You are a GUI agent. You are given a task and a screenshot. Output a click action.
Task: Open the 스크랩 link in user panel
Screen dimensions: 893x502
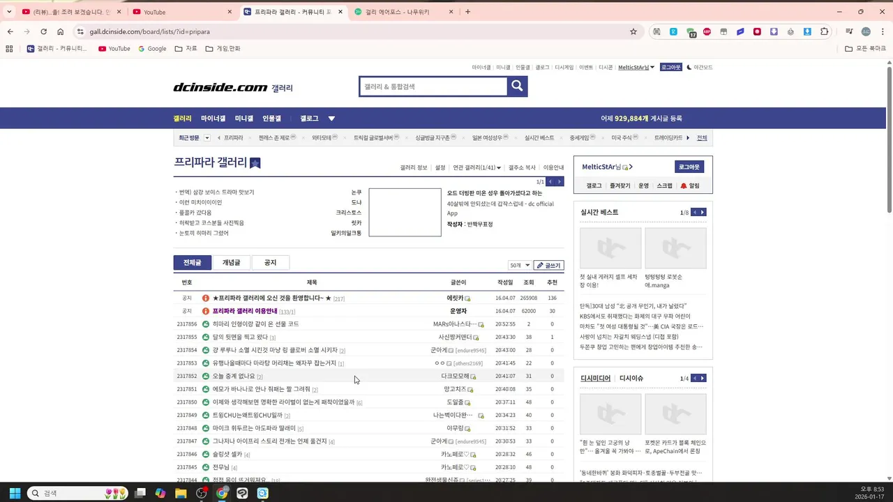click(664, 185)
